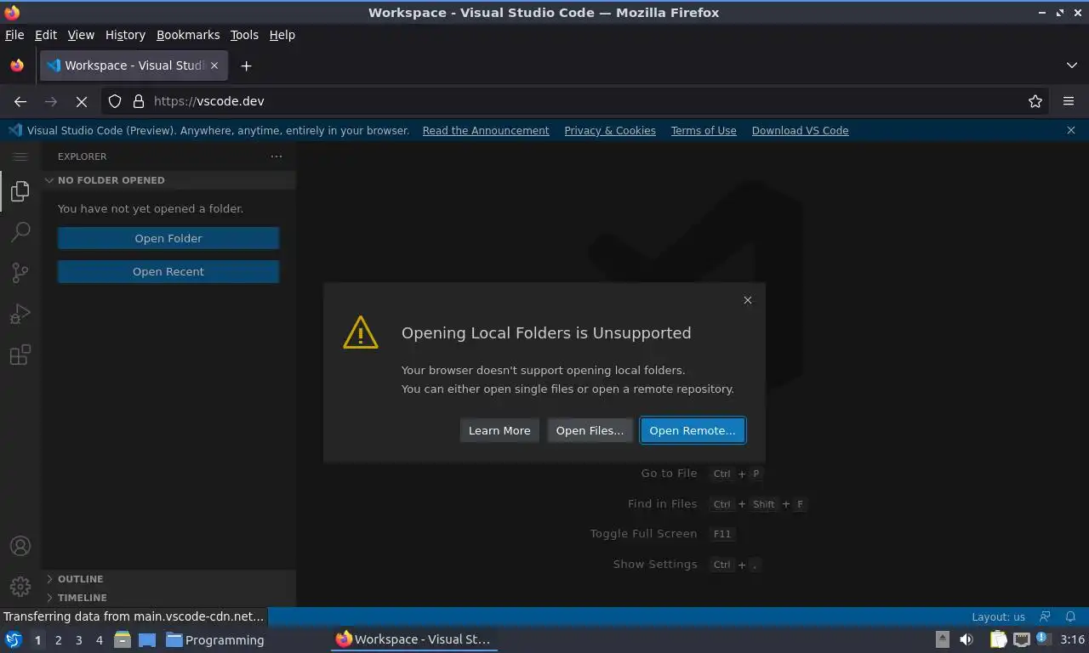This screenshot has width=1089, height=653.
Task: Open the Manage gear icon
Action: tap(20, 586)
